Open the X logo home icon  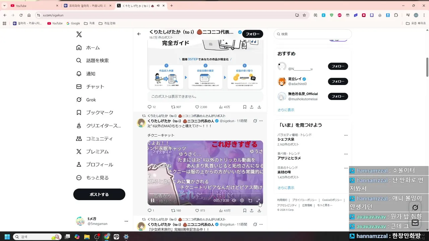pos(79,34)
